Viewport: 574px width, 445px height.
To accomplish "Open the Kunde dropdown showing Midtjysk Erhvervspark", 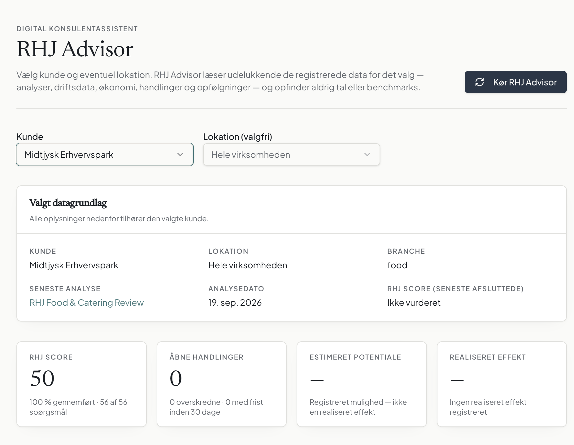I will (105, 154).
